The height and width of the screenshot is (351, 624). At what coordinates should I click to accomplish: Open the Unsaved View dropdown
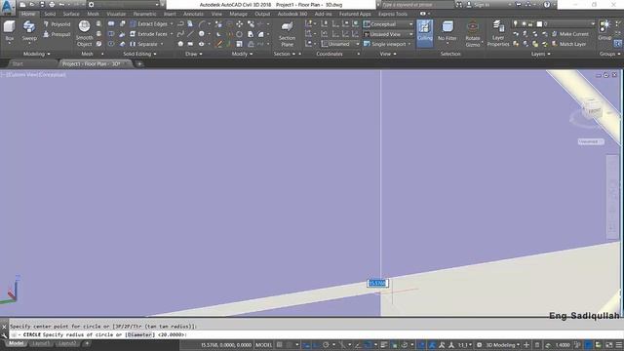point(388,34)
